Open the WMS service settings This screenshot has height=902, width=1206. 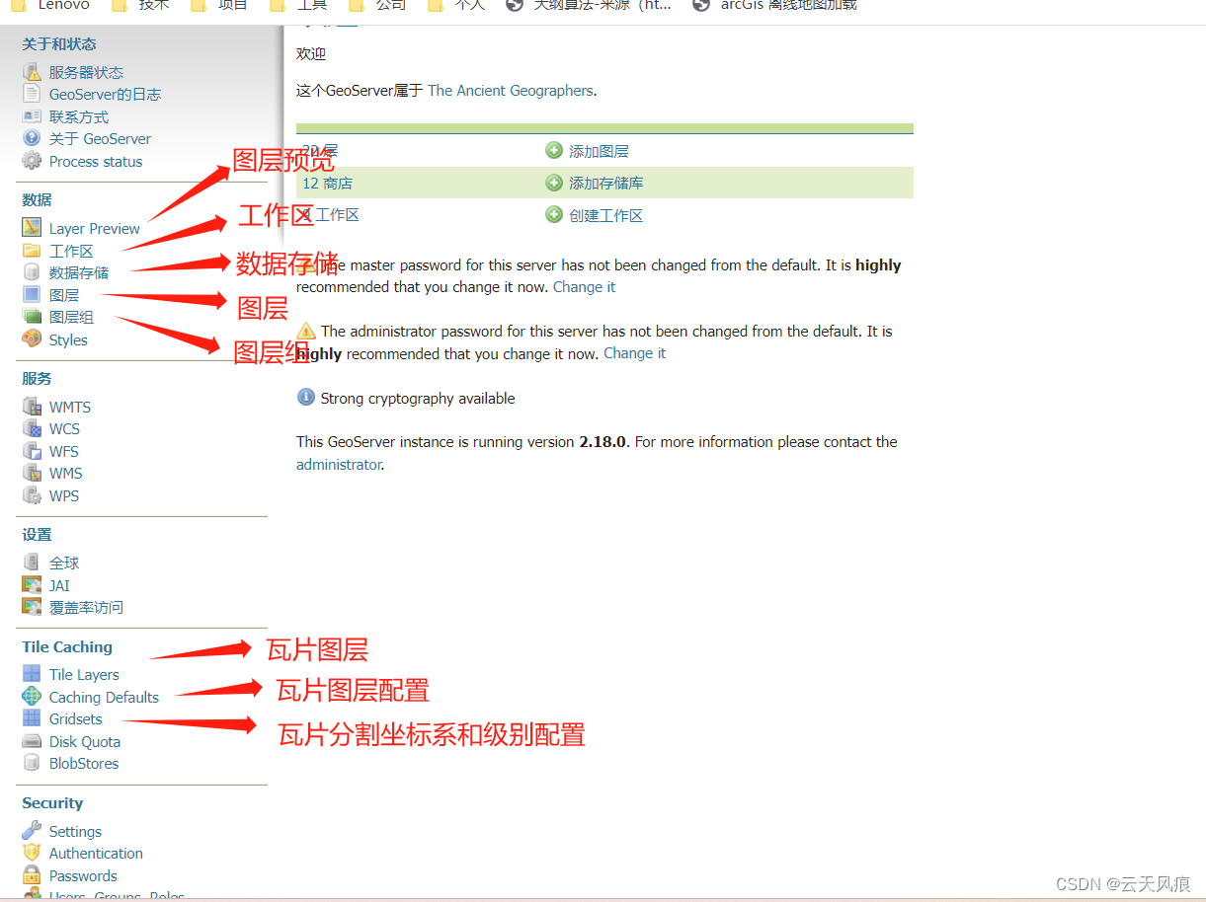(66, 474)
